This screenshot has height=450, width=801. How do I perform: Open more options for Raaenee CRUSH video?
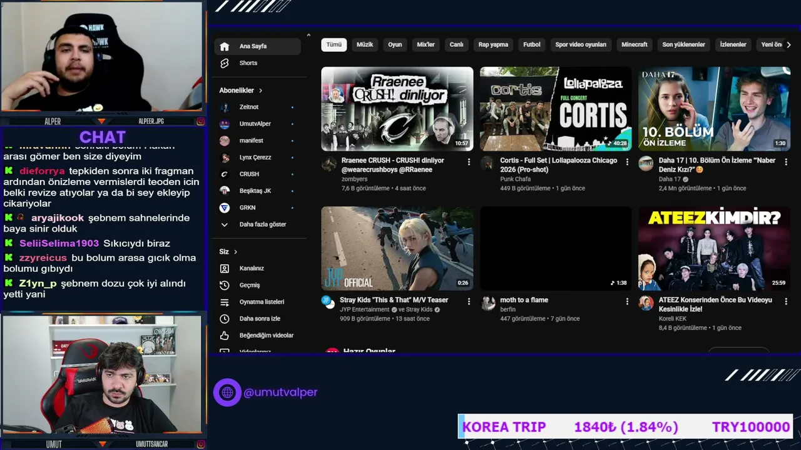(469, 161)
